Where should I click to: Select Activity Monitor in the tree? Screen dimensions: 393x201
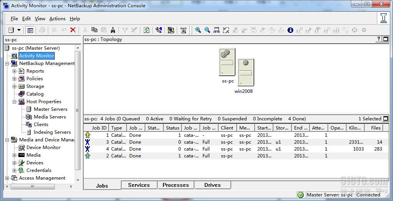(36, 56)
